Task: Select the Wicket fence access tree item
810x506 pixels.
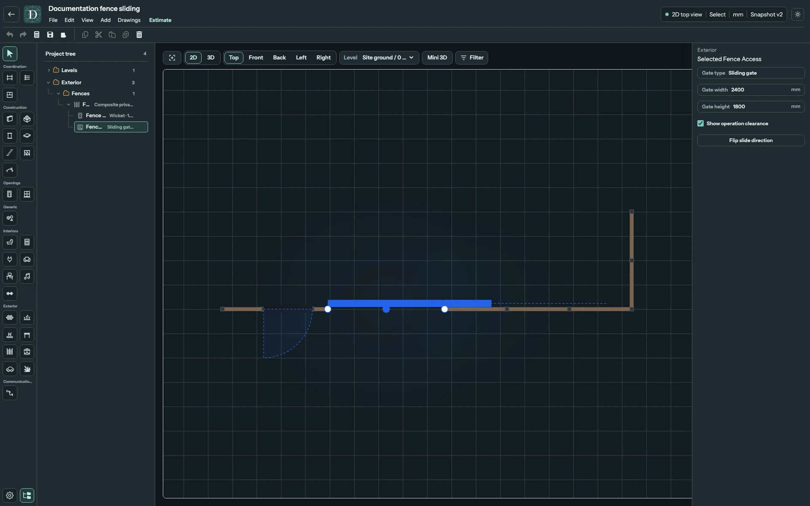Action: click(111, 116)
